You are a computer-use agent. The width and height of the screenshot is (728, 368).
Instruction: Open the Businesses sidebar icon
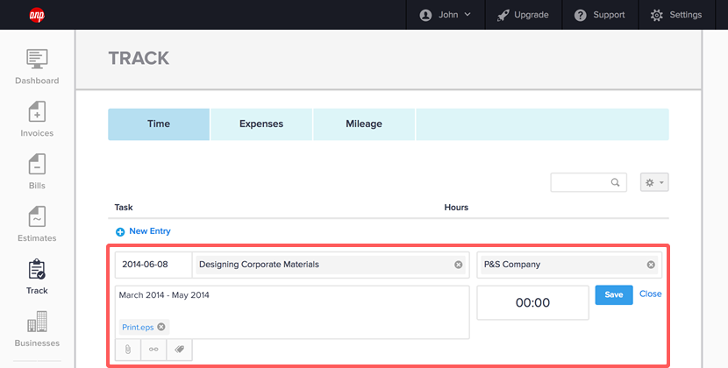tap(37, 322)
